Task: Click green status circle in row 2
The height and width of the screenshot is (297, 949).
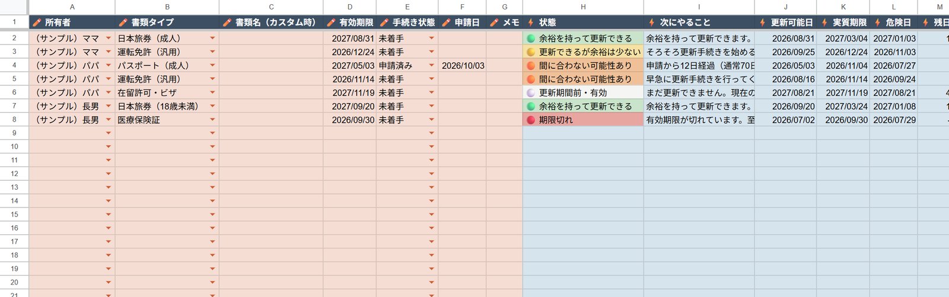Action: click(531, 39)
